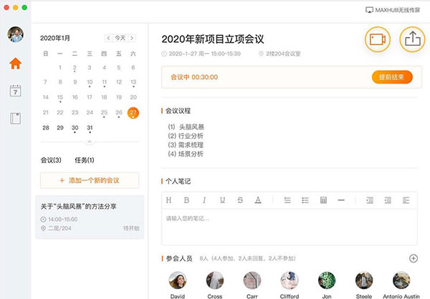
Task: Go to next month in calendar
Action: pos(135,37)
